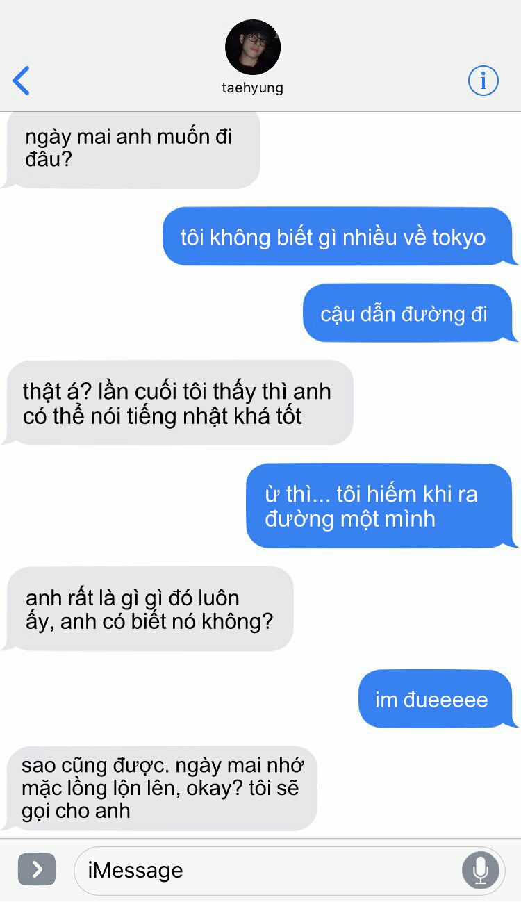This screenshot has width=521, height=902.
Task: Select the bubble "ừ thì... tôi hiếm khi ra"
Action: tap(379, 506)
